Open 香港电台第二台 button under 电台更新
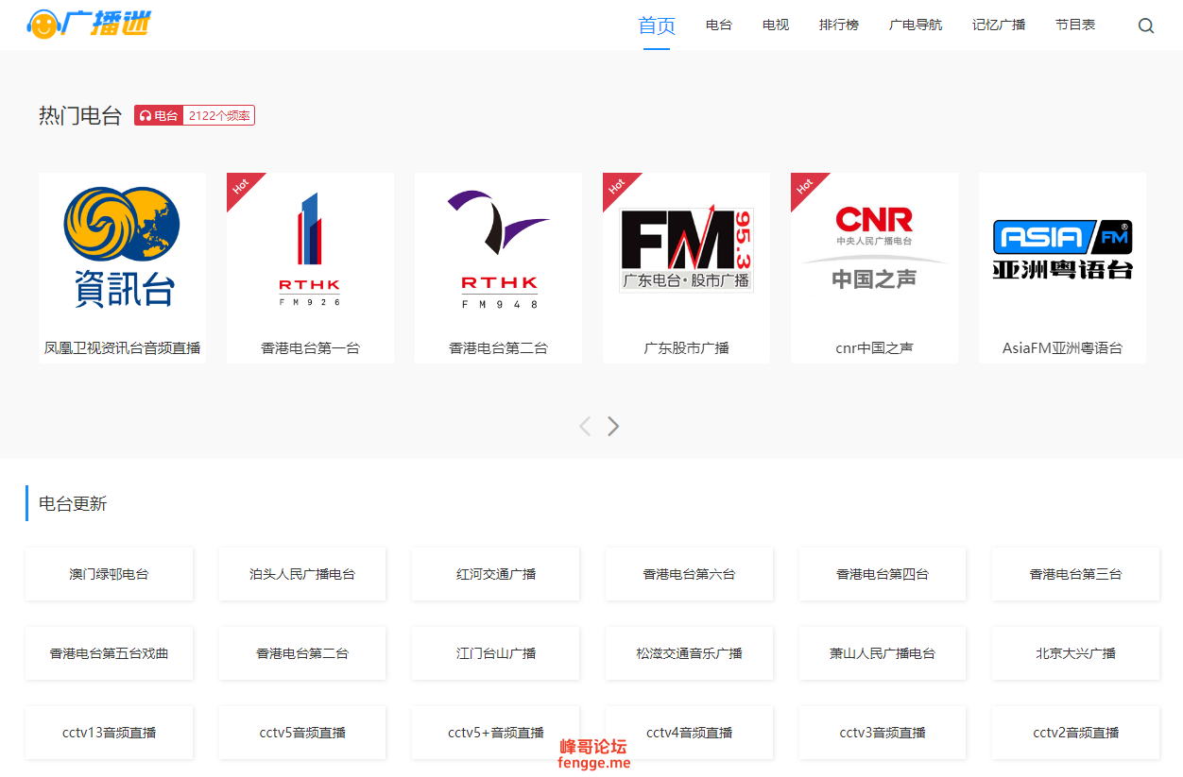1183x777 pixels. pos(302,653)
